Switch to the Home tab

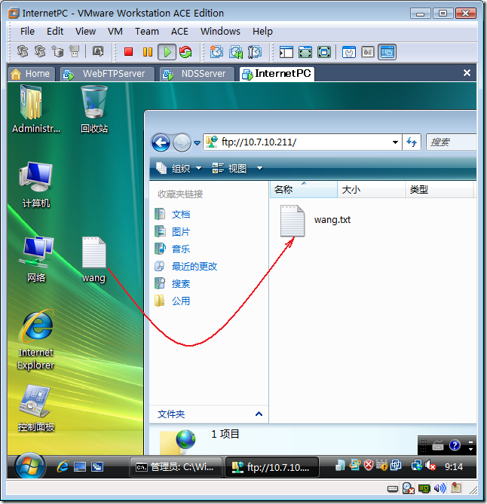tap(31, 74)
